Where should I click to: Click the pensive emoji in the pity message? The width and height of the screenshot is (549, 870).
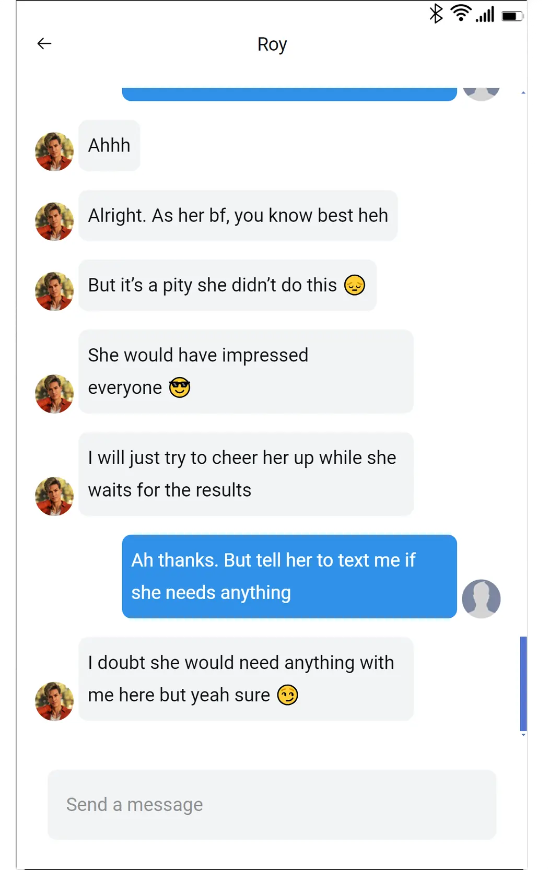coord(355,285)
